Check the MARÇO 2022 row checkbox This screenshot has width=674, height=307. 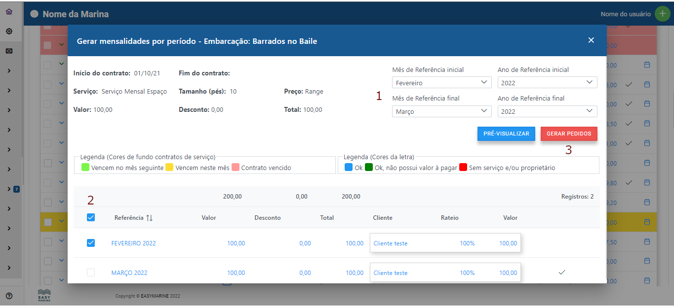pyautogui.click(x=91, y=273)
